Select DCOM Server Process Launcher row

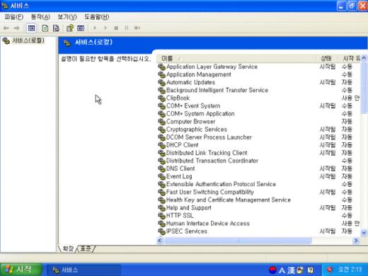point(258,137)
